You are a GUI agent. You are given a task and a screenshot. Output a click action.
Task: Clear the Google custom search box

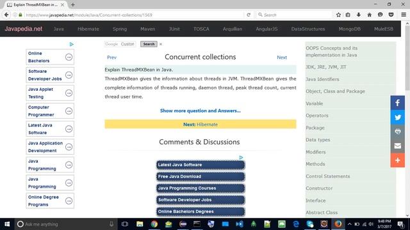tap(161, 44)
